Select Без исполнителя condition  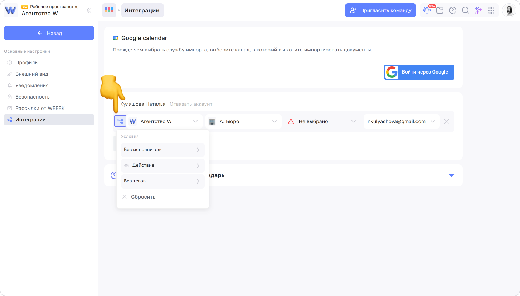[162, 150]
